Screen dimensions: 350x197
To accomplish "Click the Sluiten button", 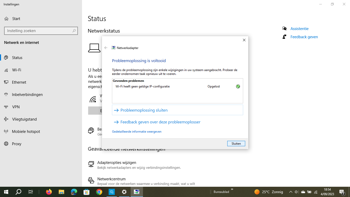I will 236,144.
